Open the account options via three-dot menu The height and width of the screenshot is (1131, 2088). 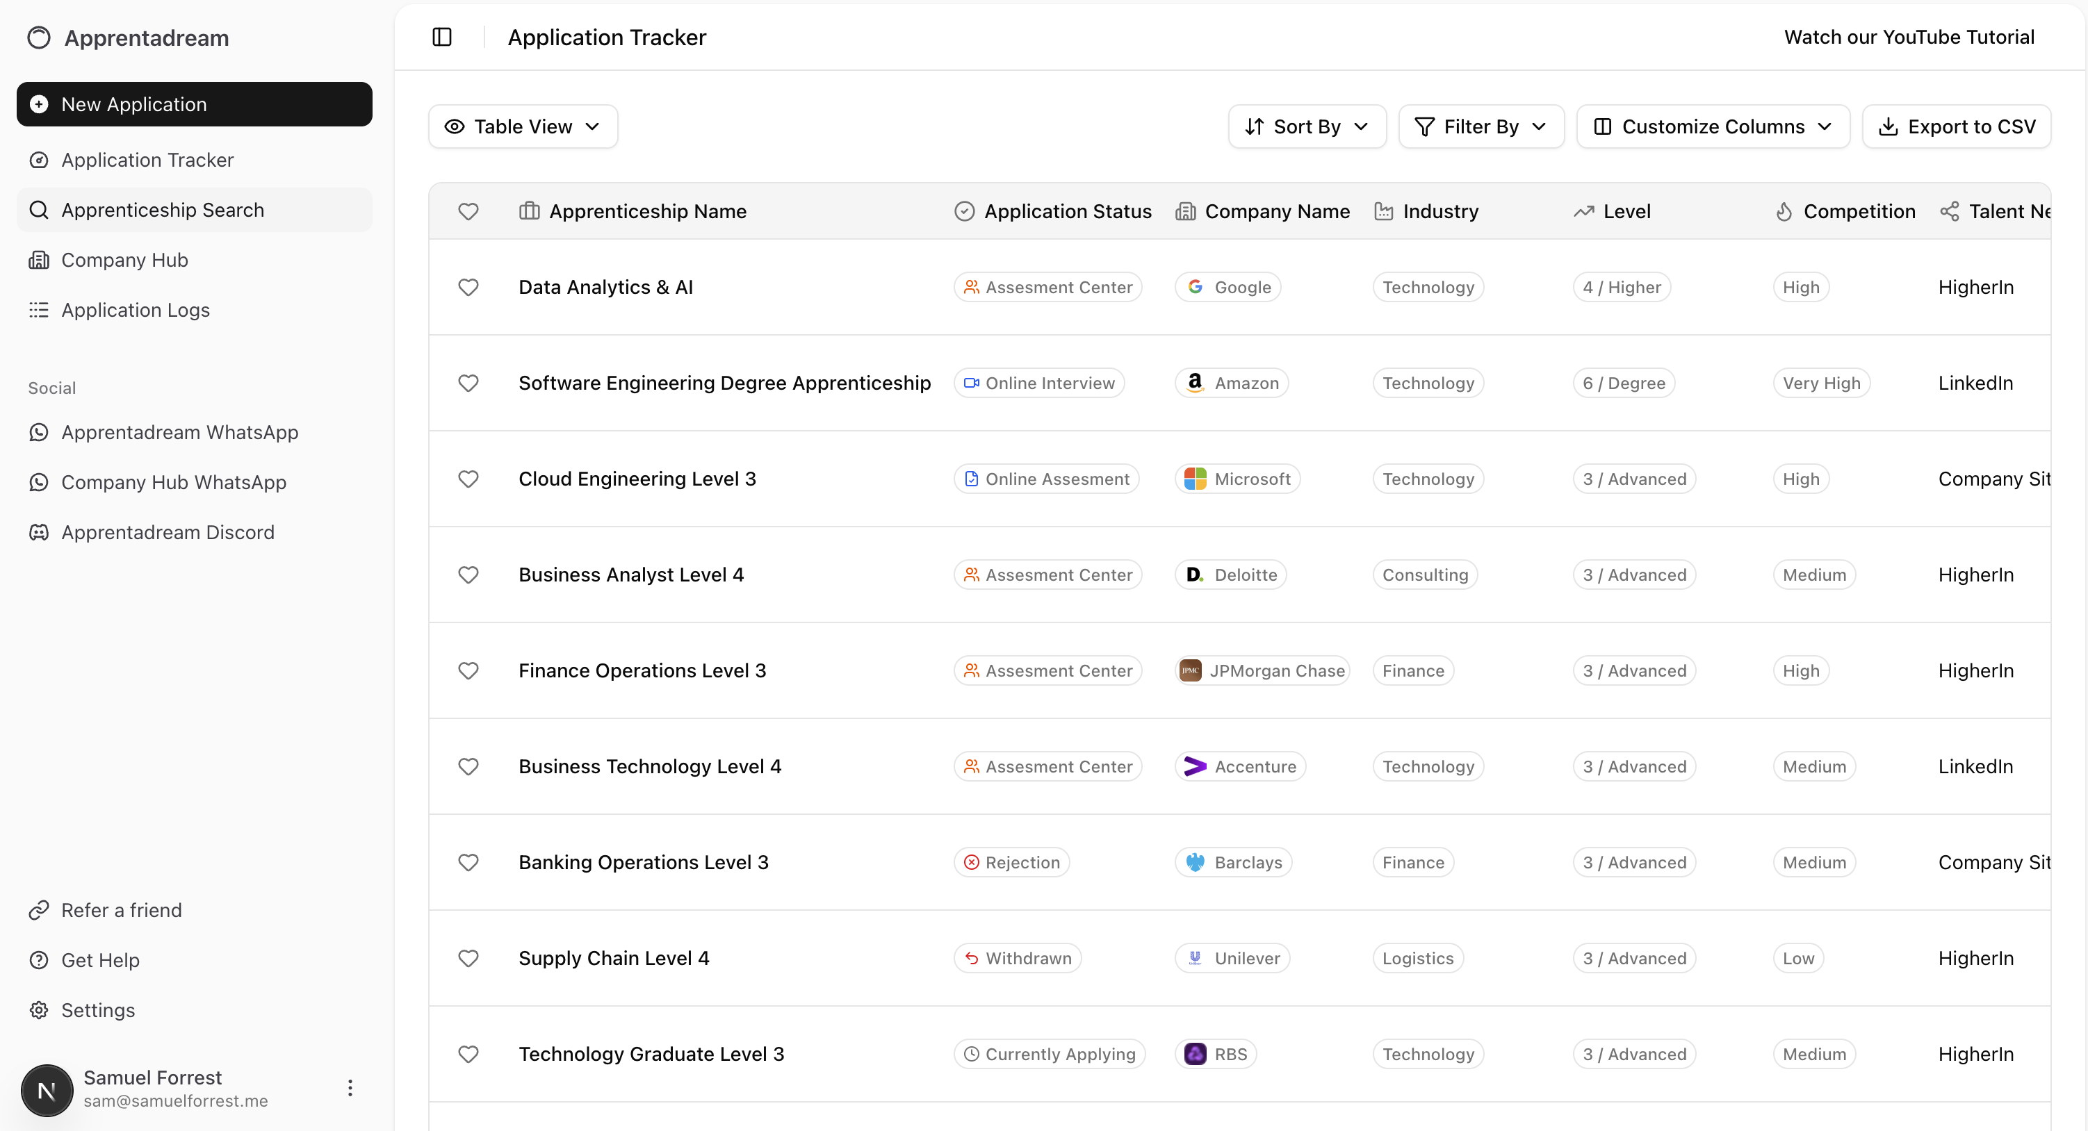pyautogui.click(x=350, y=1088)
